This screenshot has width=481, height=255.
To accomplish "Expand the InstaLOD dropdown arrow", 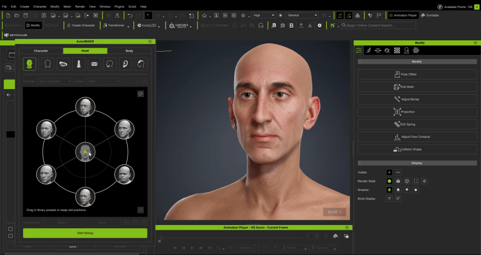I will coord(159,27).
